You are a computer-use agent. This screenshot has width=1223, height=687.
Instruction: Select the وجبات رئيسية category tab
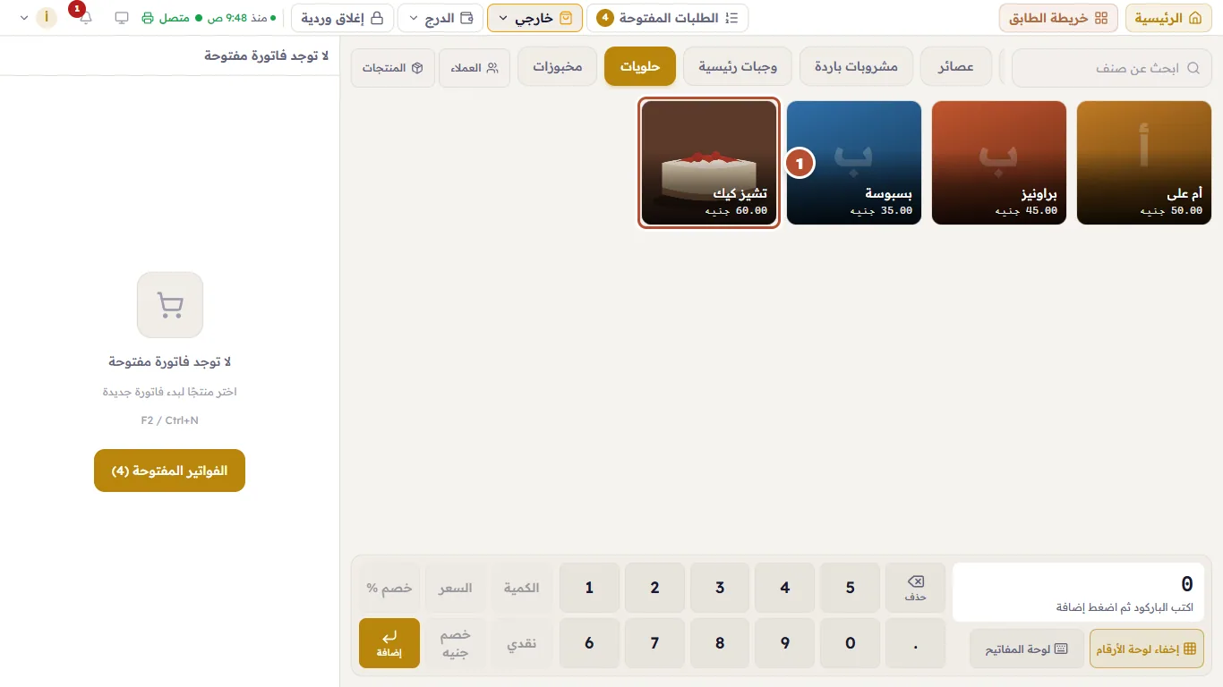click(x=738, y=67)
